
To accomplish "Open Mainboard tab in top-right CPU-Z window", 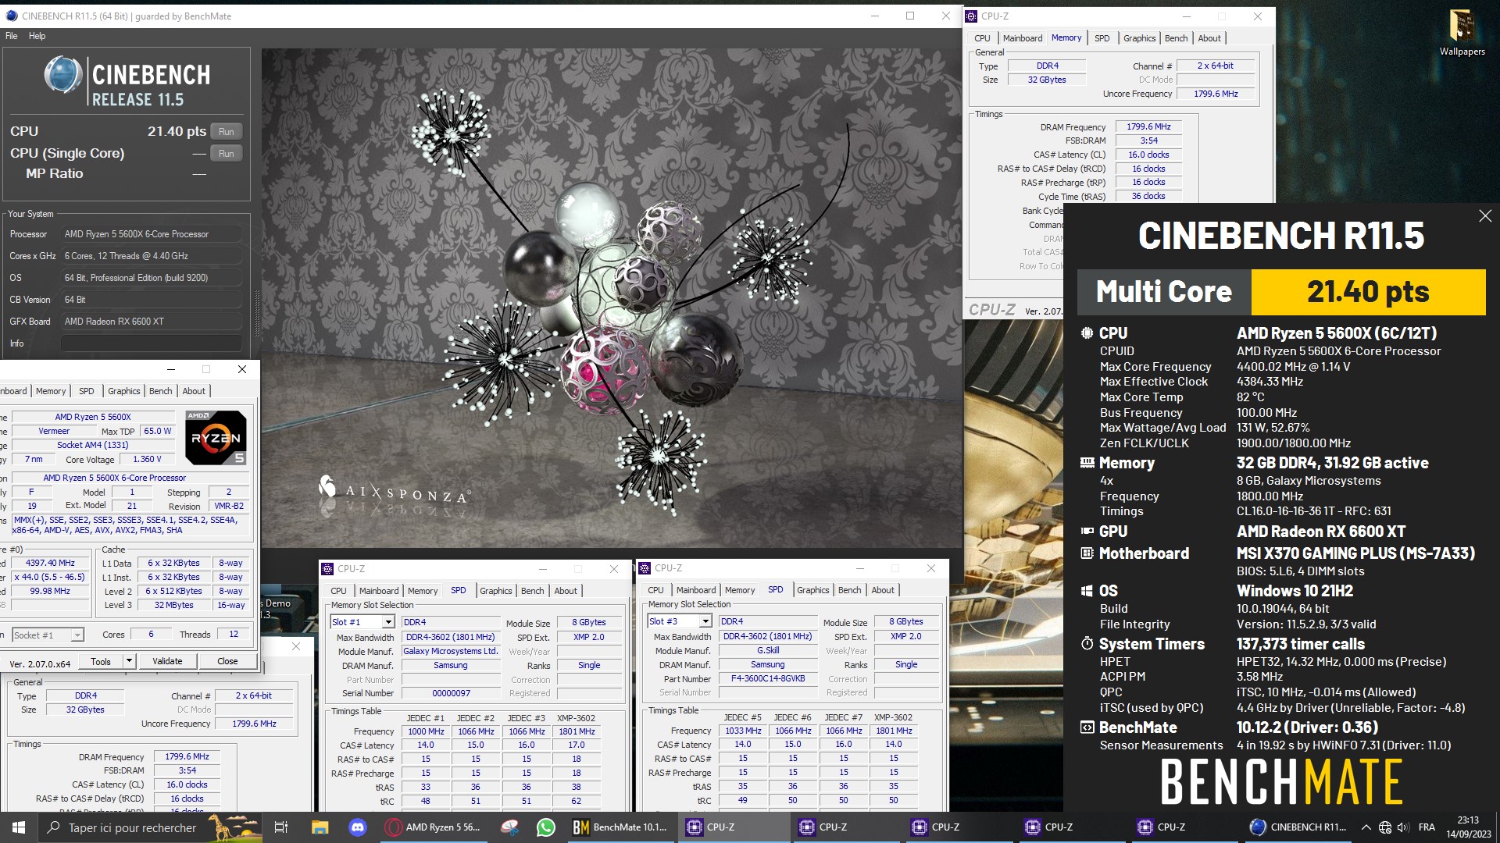I will (1023, 38).
